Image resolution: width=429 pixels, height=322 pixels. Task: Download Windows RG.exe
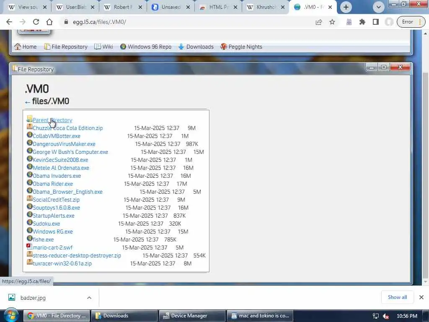(x=53, y=231)
